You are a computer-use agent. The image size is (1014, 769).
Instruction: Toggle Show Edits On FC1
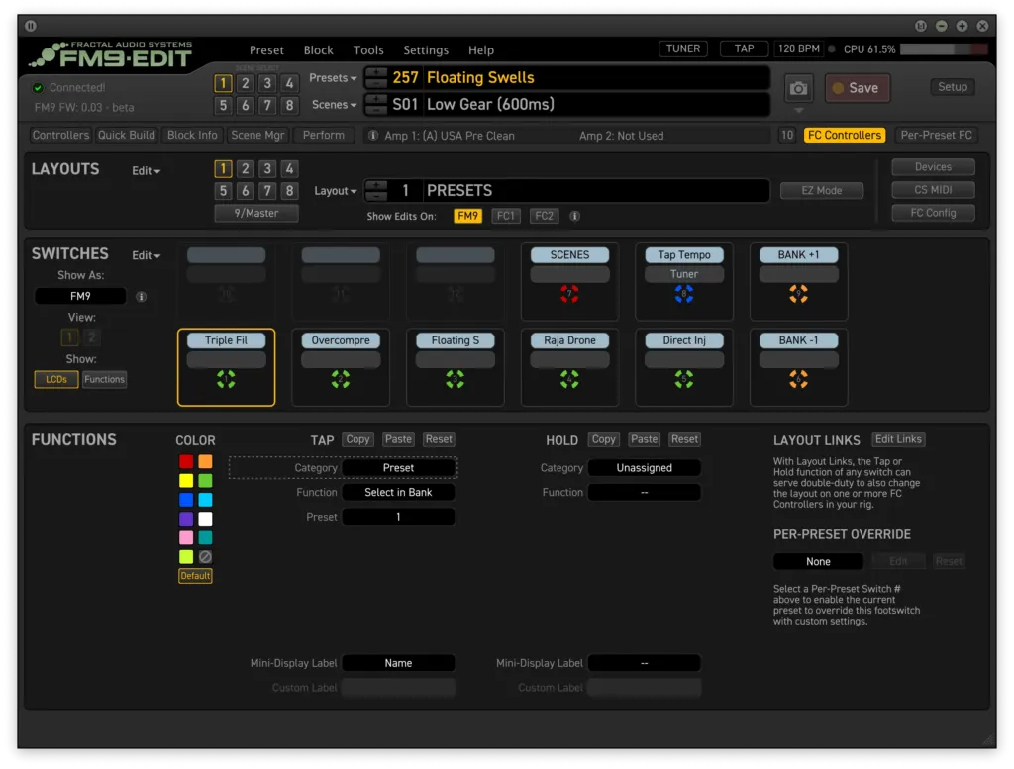pos(506,216)
